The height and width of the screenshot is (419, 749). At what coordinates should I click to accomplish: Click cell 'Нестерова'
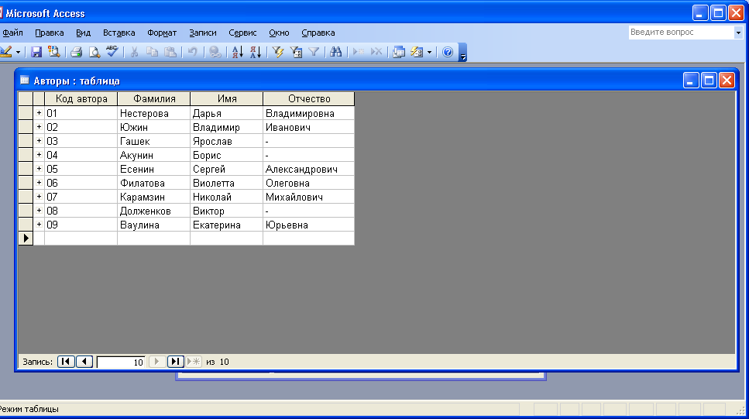(154, 113)
